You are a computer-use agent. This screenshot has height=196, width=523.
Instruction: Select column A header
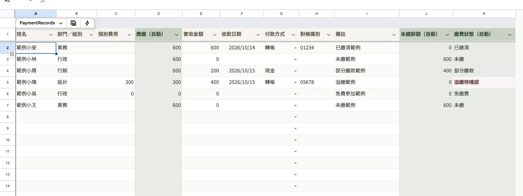tap(36, 14)
